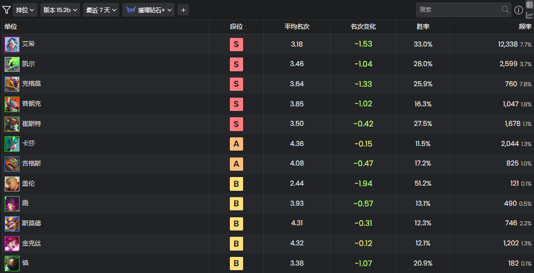The height and width of the screenshot is (273, 534).
Task: Click 金克丝 champion portrait
Action: (x=12, y=244)
